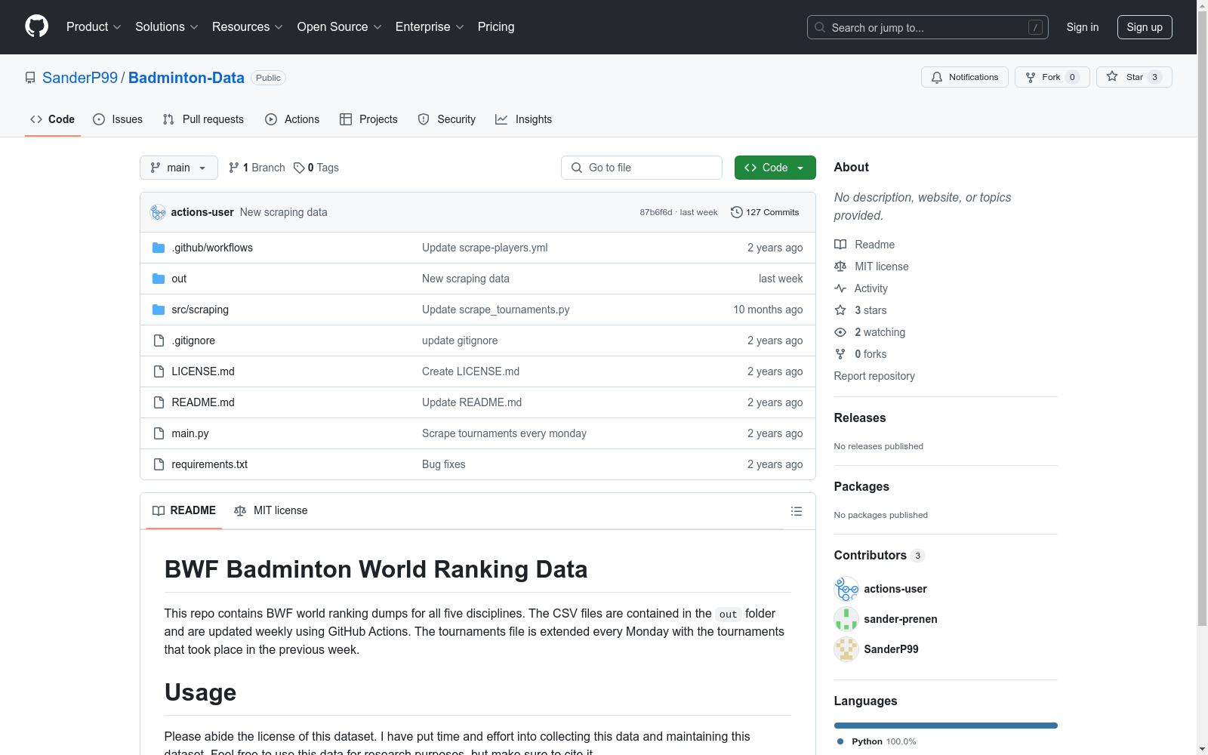Viewport: 1208px width, 755px height.
Task: Select the README tab in file viewer
Action: point(184,510)
